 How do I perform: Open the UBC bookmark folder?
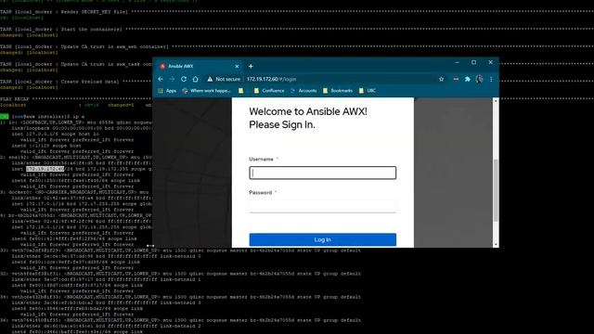(x=368, y=91)
